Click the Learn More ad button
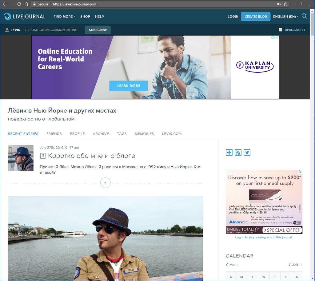 pos(128,86)
